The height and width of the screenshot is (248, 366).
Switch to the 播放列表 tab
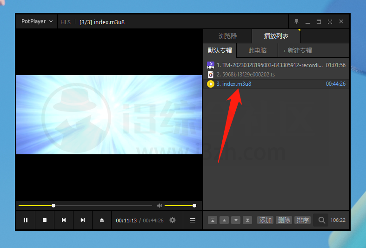coord(276,36)
